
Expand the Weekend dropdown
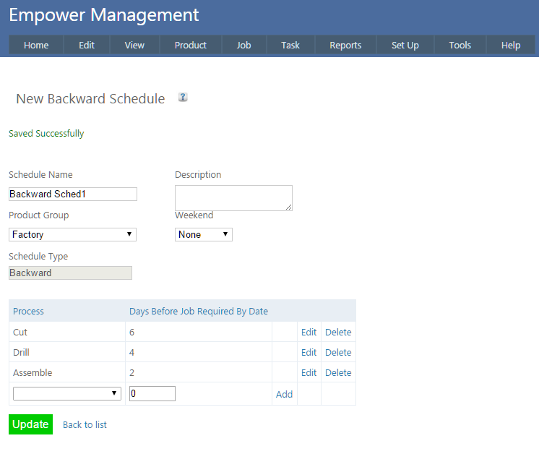click(203, 234)
